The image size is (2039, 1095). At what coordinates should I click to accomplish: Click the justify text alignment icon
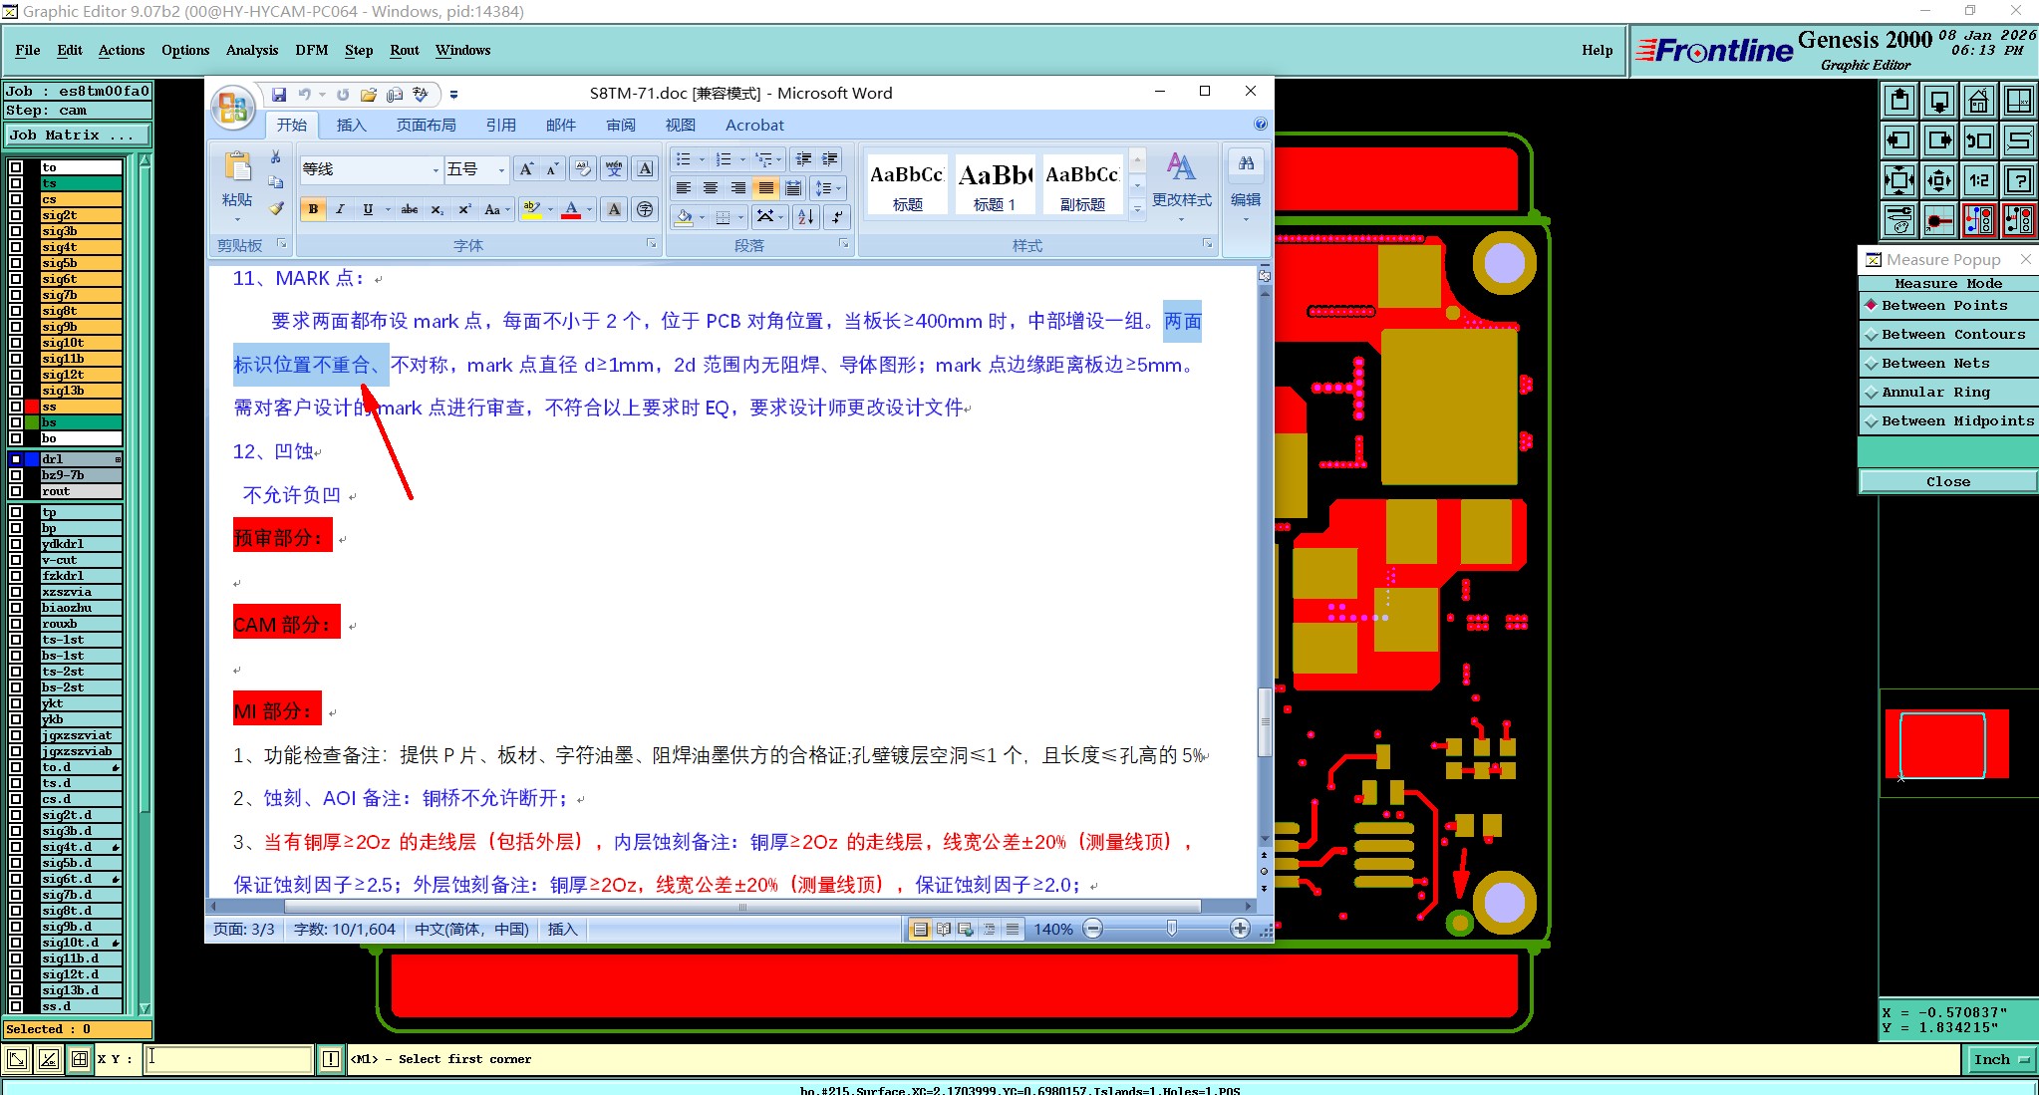click(x=765, y=187)
